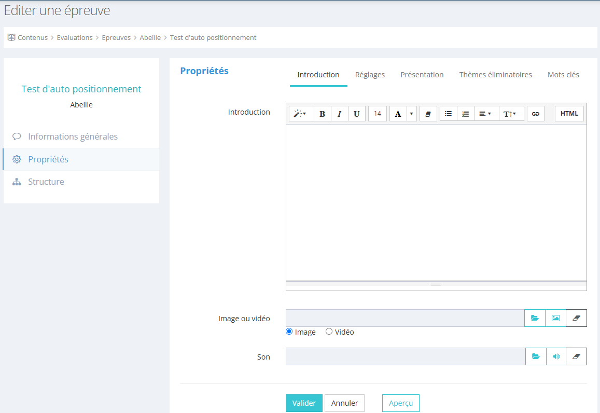The height and width of the screenshot is (413, 600).
Task: Open the magic wand style dropdown
Action: [301, 114]
